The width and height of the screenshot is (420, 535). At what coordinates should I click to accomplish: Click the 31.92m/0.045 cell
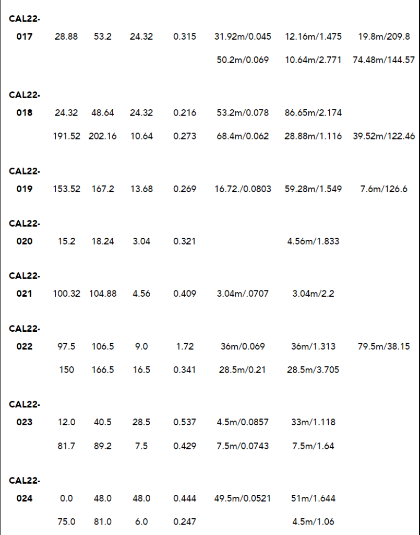243,37
